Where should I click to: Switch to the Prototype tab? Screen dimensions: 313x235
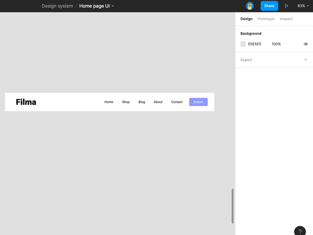click(266, 19)
